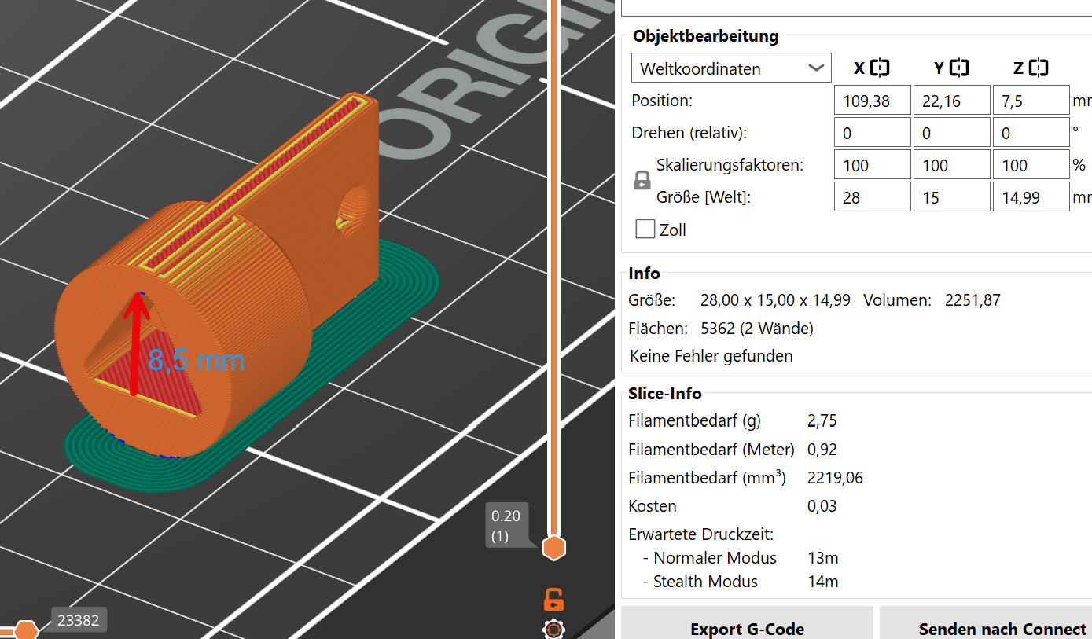Edit the Größe X field showing 28
Image resolution: width=1092 pixels, height=639 pixels.
(873, 197)
